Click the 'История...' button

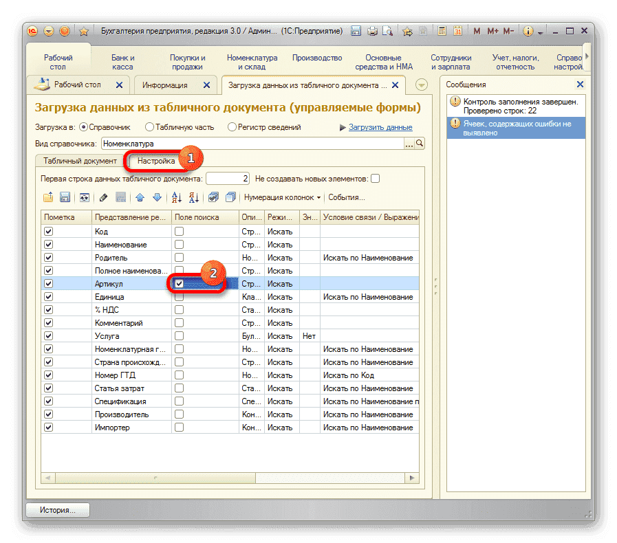tap(58, 510)
